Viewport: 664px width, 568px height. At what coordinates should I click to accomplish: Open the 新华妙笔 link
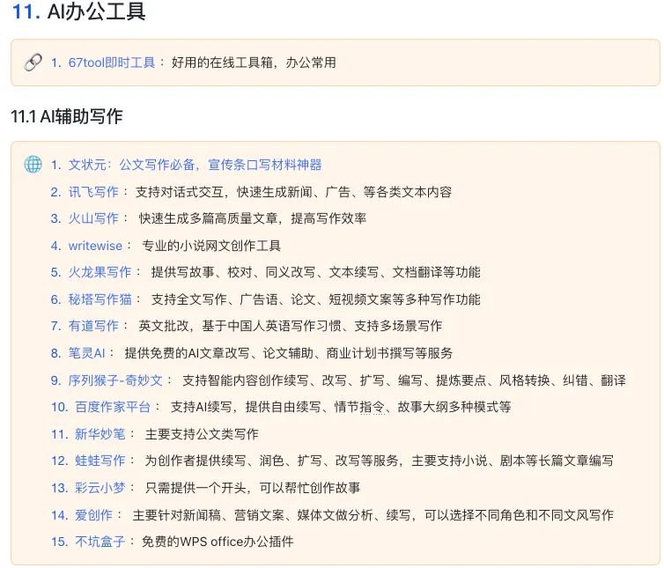pos(100,434)
